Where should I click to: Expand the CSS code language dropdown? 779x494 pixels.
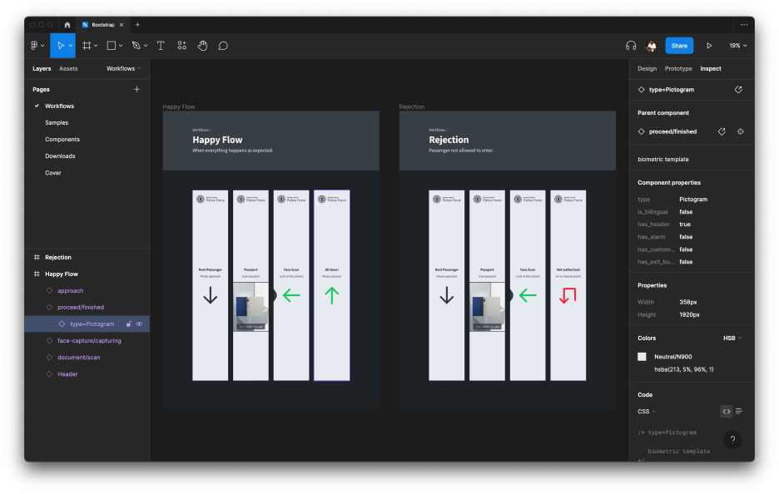[647, 412]
